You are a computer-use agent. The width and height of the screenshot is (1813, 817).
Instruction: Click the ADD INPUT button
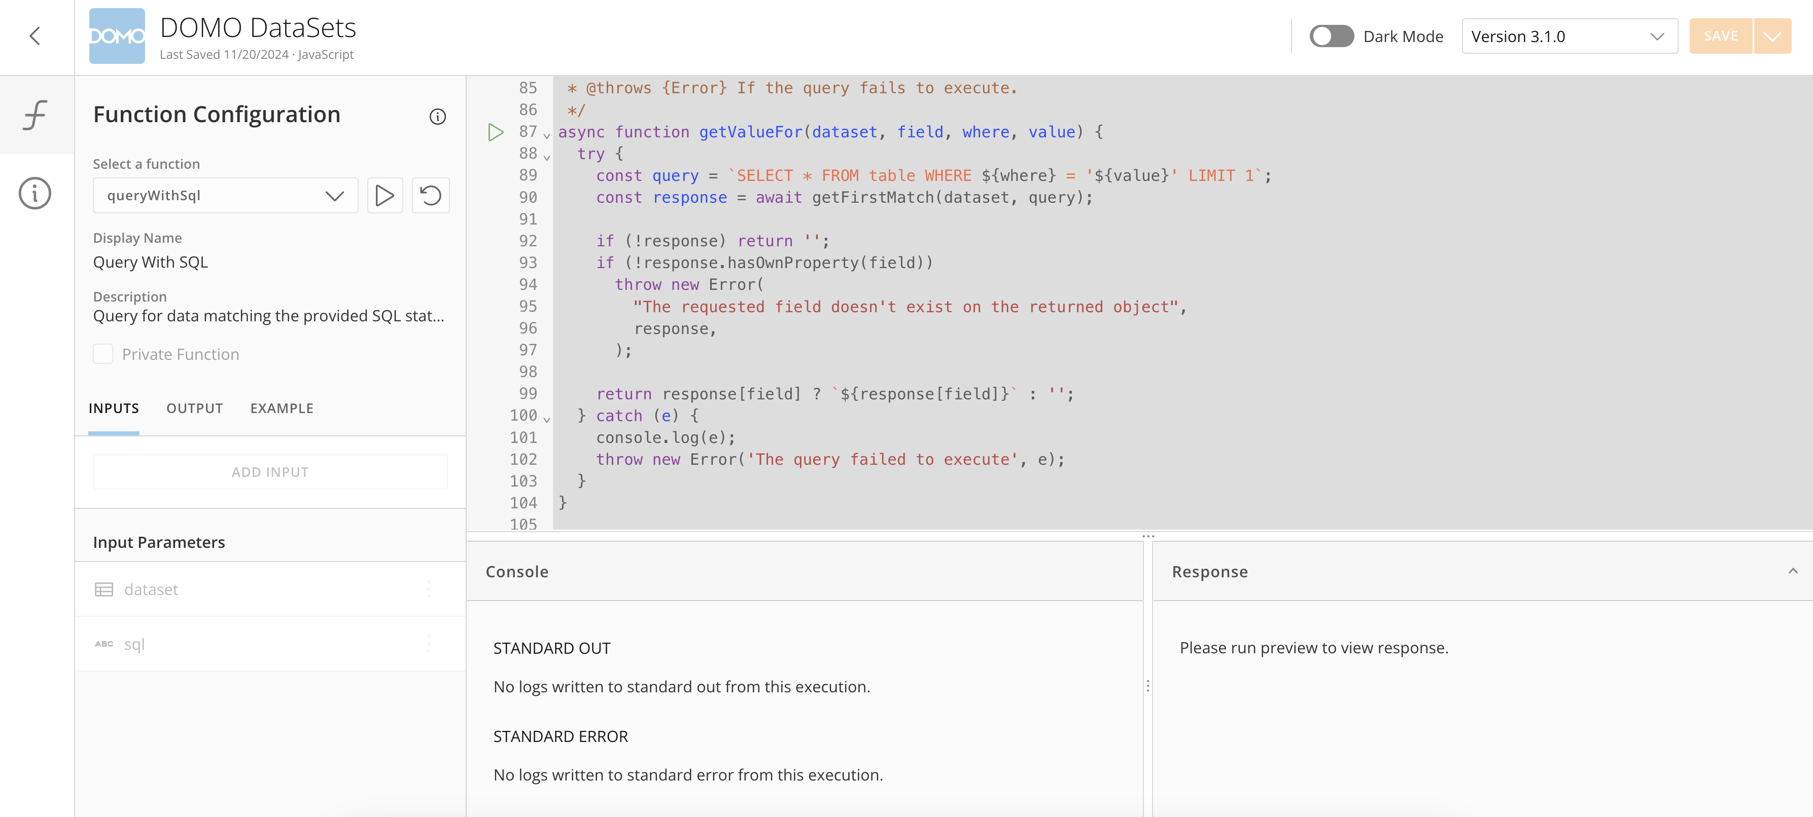269,471
